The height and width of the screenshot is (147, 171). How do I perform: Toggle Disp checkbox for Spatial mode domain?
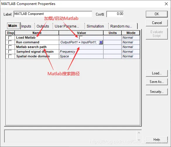(10, 56)
